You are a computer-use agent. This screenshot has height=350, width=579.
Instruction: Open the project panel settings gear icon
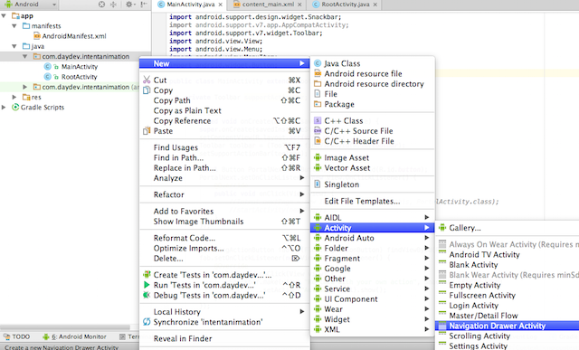[128, 4]
